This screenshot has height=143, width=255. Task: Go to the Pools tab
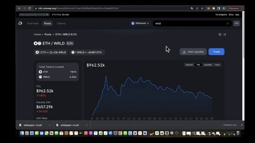[x=47, y=23]
